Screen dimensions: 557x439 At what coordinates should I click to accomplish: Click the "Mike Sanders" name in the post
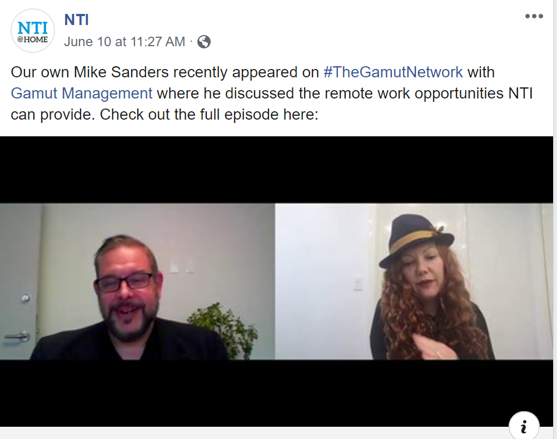(x=121, y=72)
